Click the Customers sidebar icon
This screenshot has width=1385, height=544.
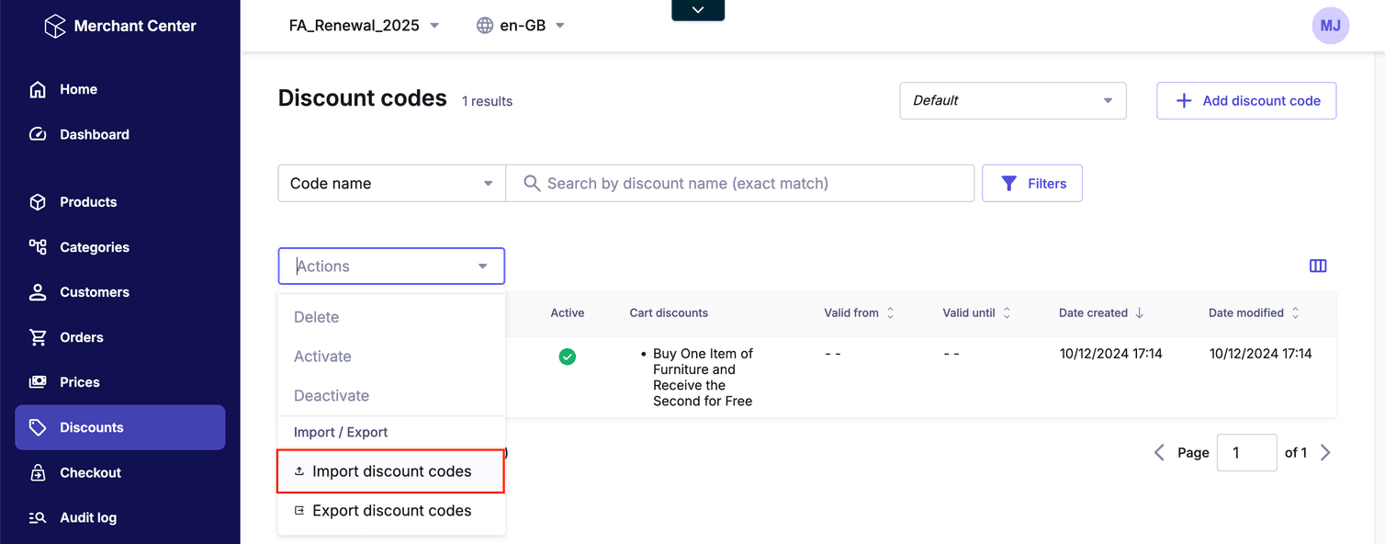(38, 292)
